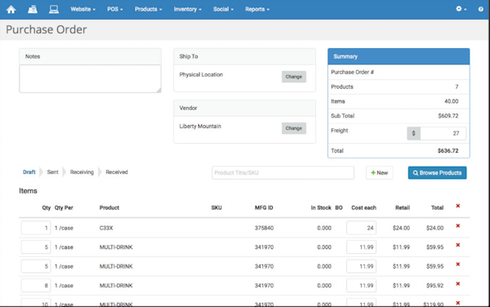Click the red X in Items header
This screenshot has height=307, width=490.
click(458, 206)
